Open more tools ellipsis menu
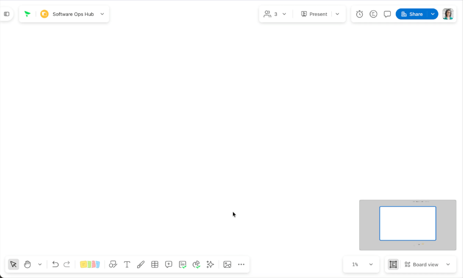The height and width of the screenshot is (278, 463). tap(241, 264)
